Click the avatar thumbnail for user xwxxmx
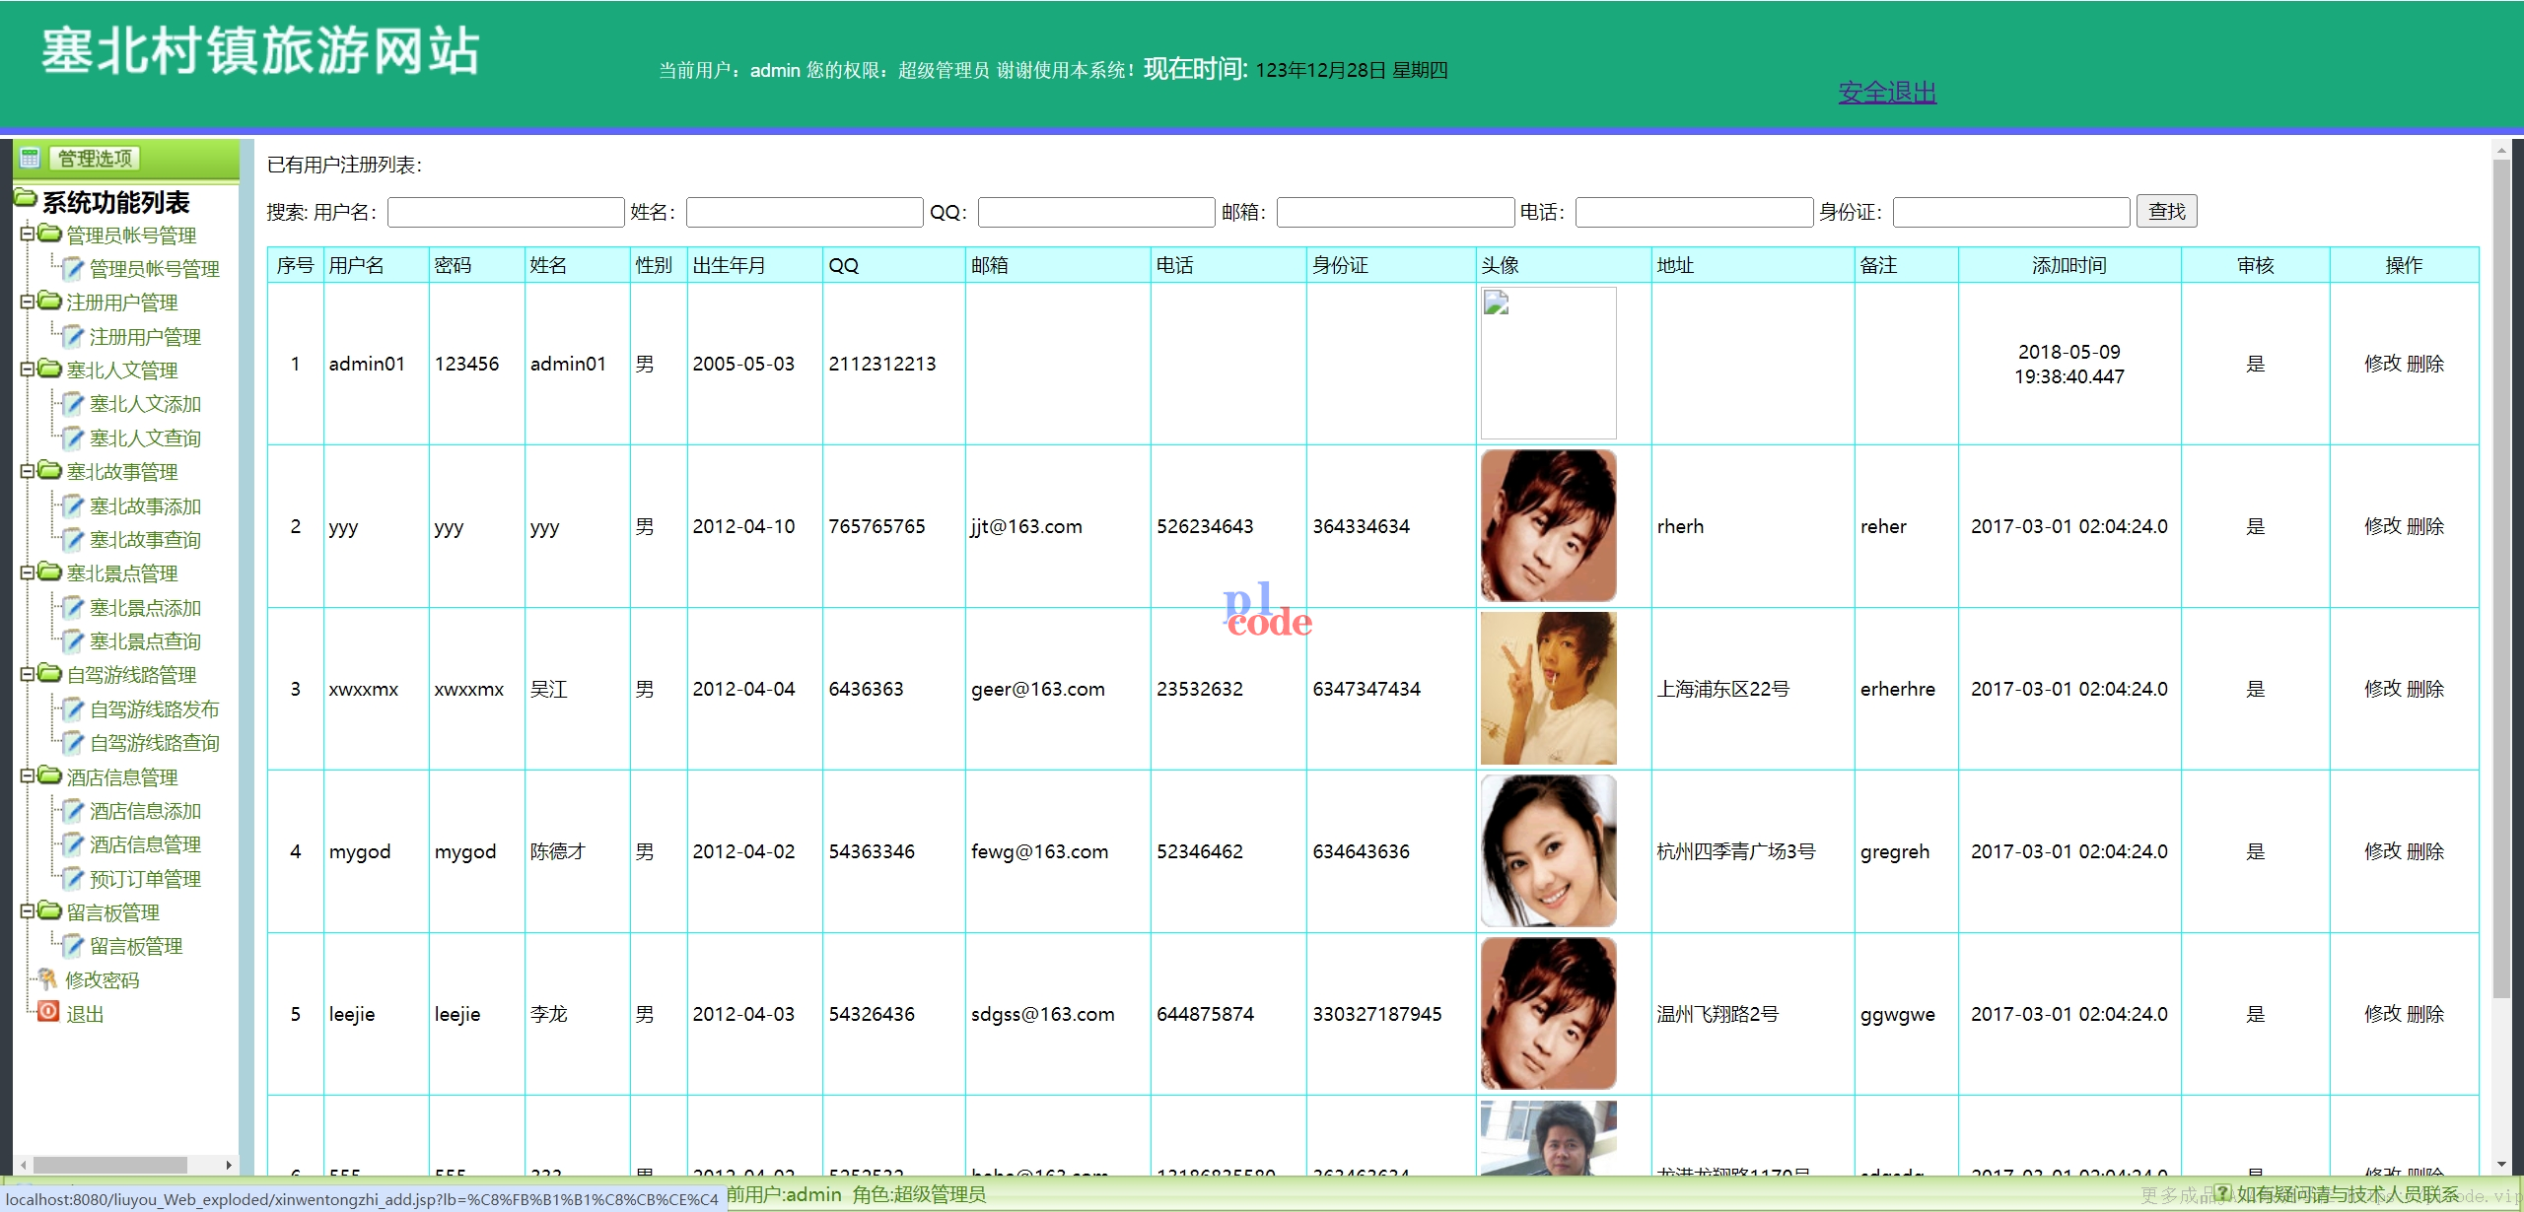Image resolution: width=2524 pixels, height=1212 pixels. point(1549,689)
